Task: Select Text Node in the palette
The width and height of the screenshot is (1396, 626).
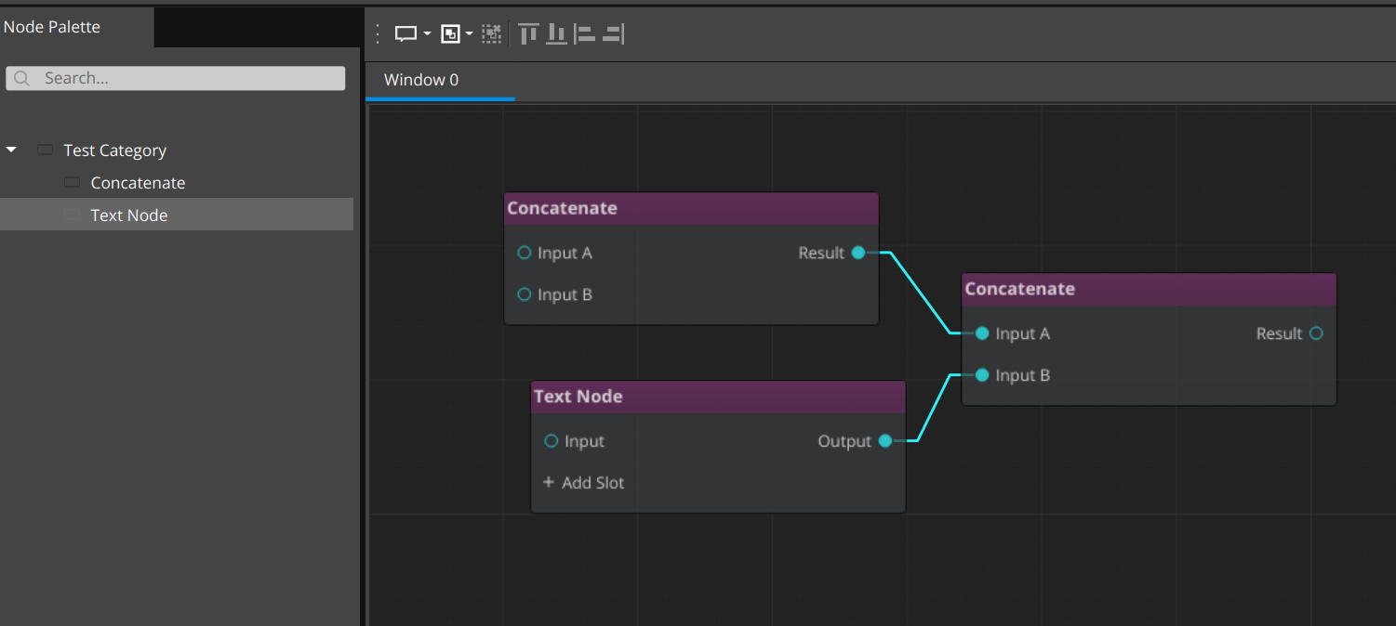Action: [129, 215]
